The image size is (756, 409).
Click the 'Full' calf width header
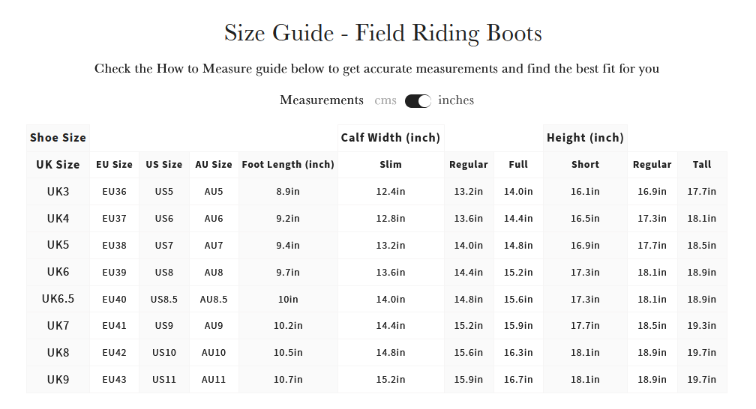click(x=518, y=165)
